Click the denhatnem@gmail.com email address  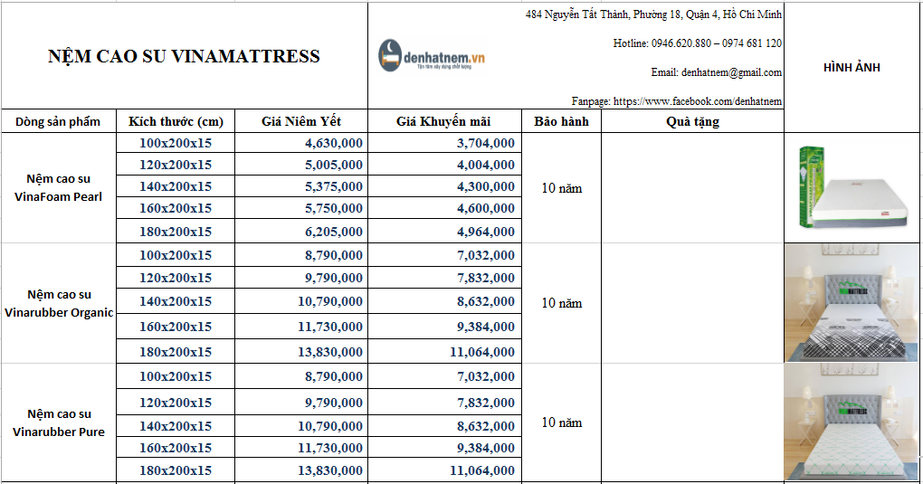[732, 72]
